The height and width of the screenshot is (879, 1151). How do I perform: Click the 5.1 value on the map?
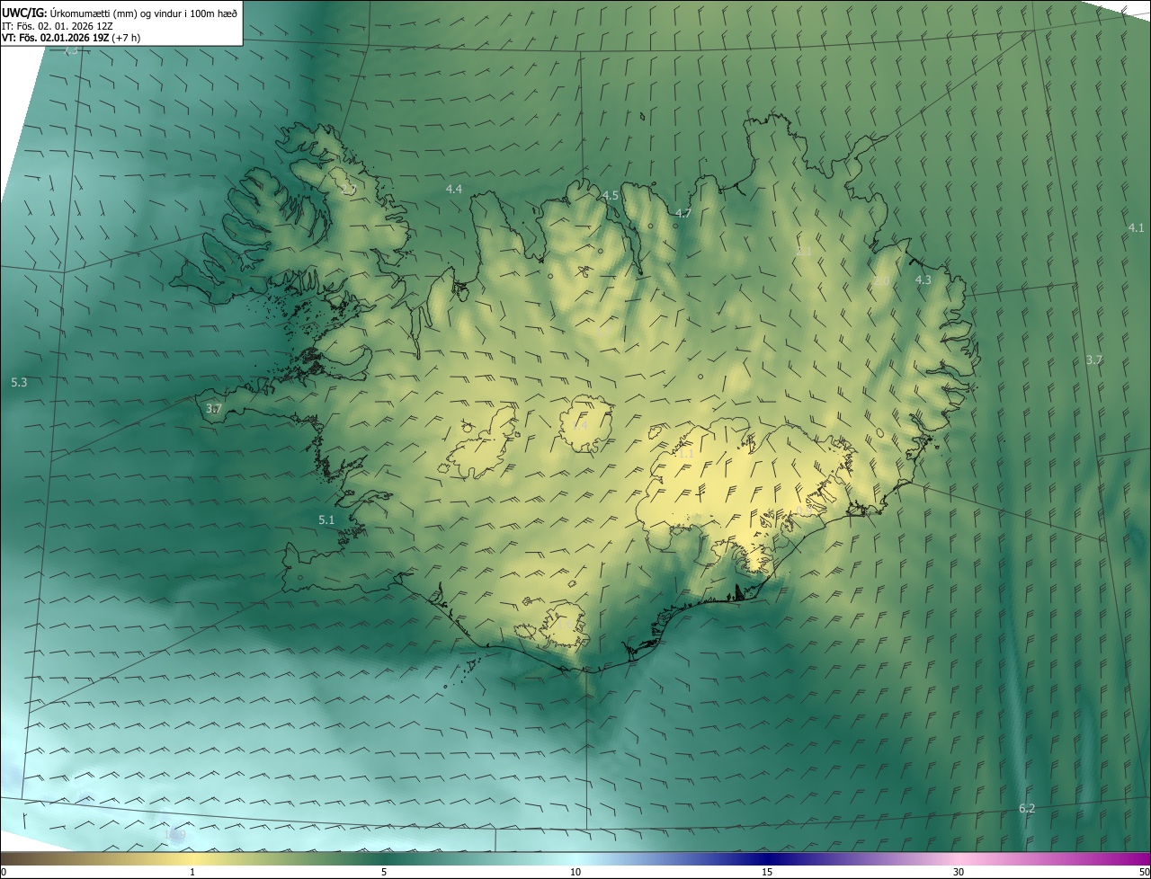326,520
